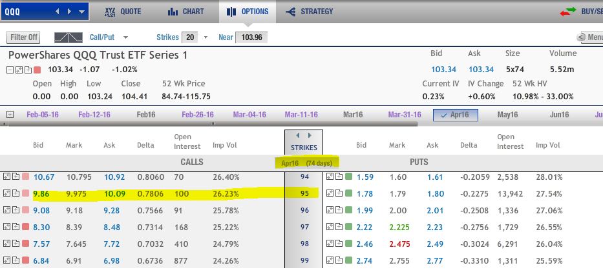Go to previous symbol with left arrow

click(x=58, y=12)
